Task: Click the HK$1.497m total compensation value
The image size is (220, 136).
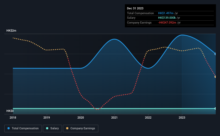Action: coord(166,13)
